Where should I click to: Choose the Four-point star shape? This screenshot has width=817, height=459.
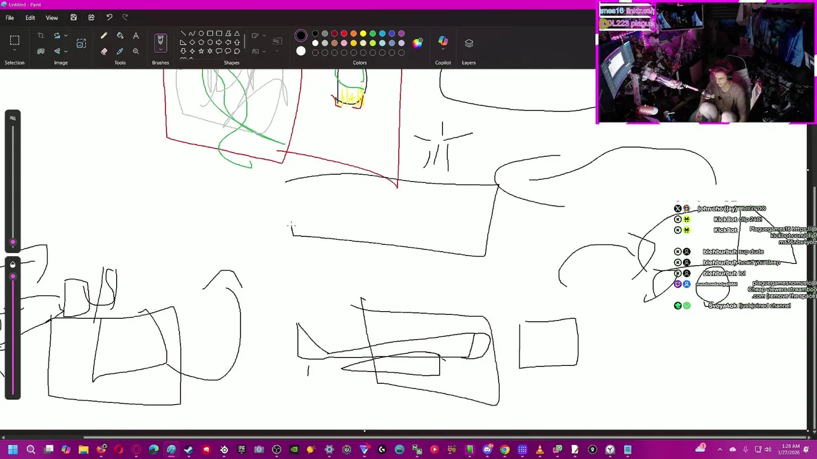(192, 51)
